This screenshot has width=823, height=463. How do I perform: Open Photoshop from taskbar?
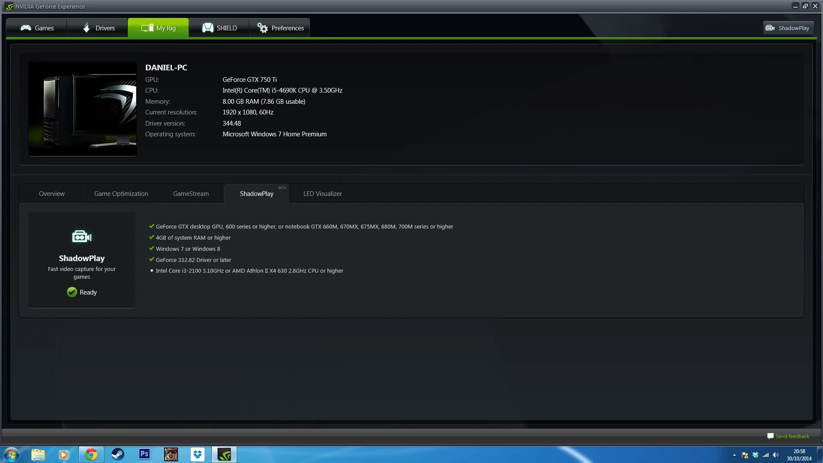[144, 454]
